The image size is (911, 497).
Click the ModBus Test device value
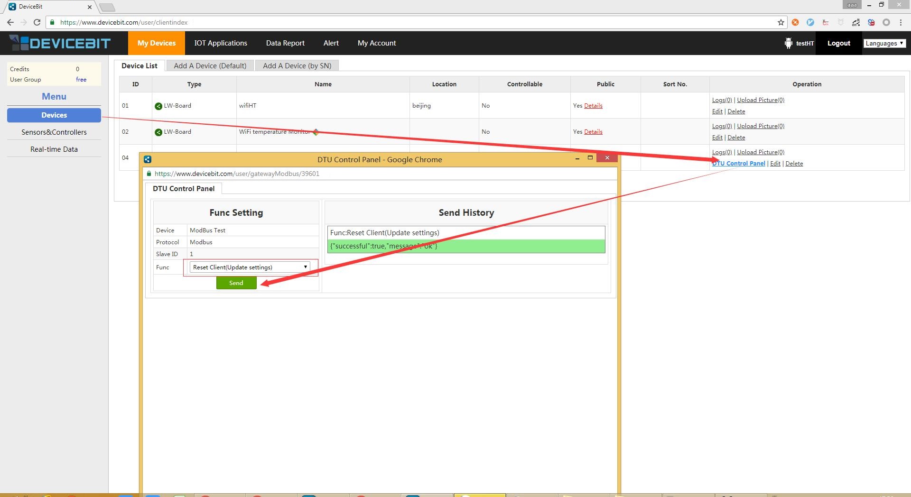coord(207,230)
